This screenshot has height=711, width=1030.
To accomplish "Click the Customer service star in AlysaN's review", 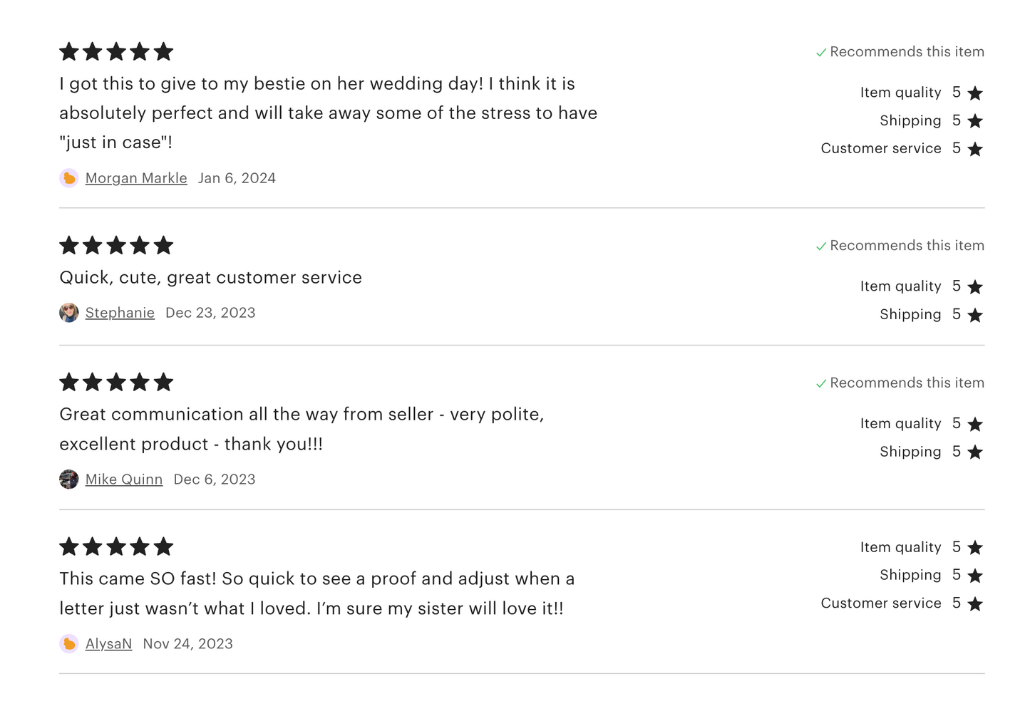I will coord(975,604).
